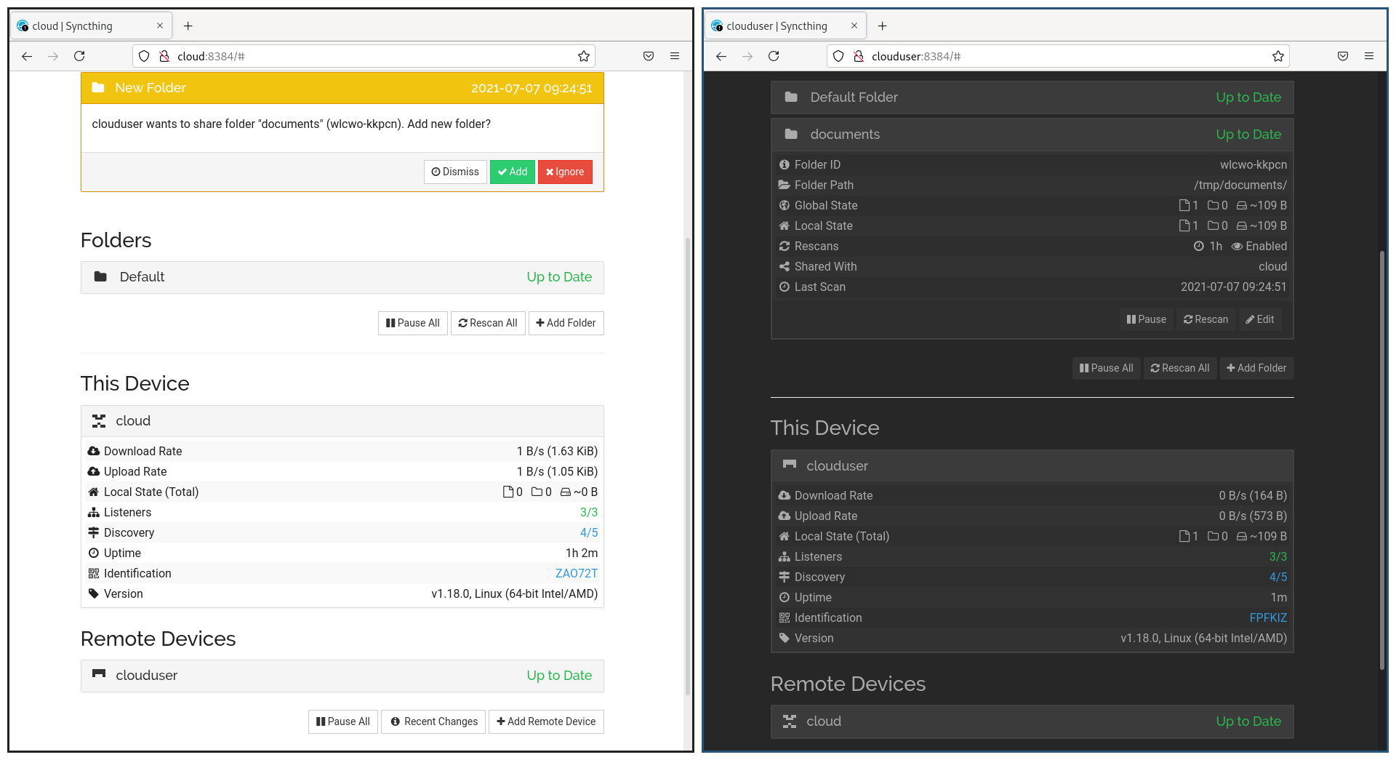Click tracking protection shield in cloud window

[144, 56]
